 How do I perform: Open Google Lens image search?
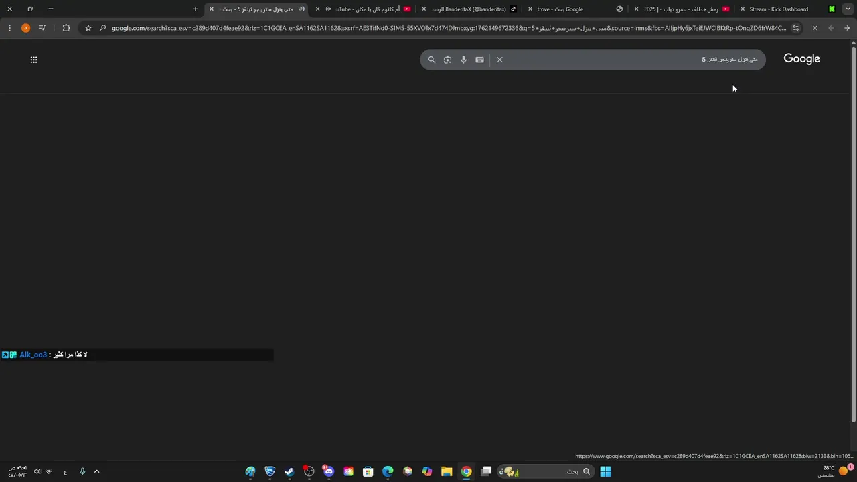click(447, 60)
